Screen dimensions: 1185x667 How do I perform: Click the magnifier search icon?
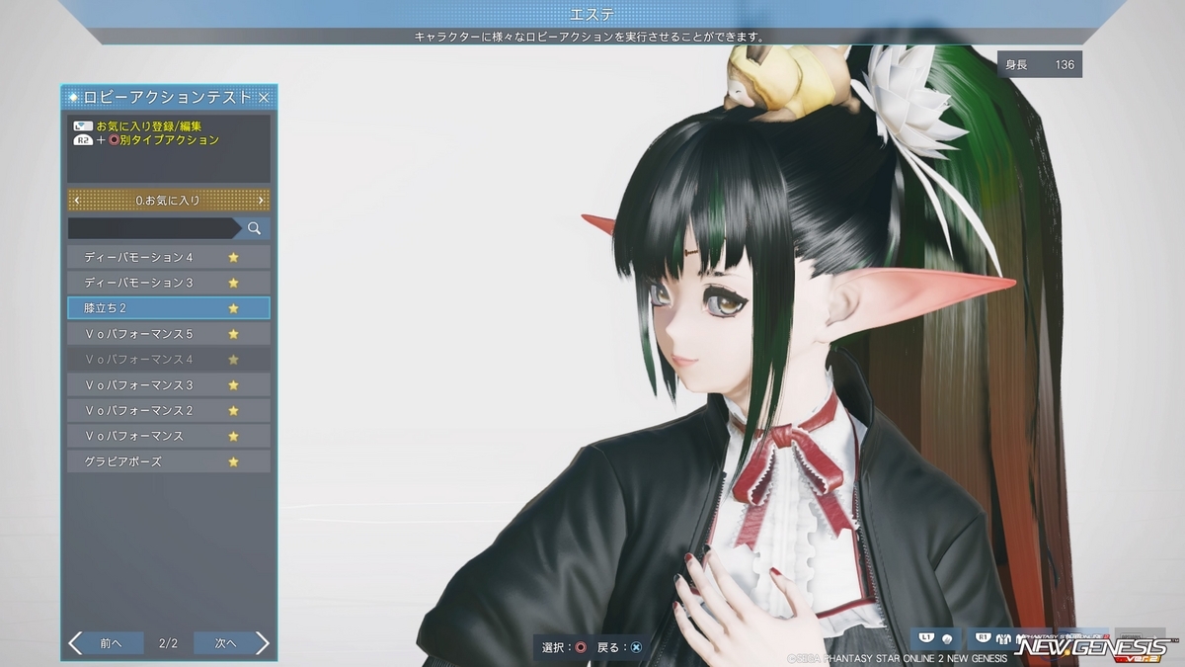254,228
